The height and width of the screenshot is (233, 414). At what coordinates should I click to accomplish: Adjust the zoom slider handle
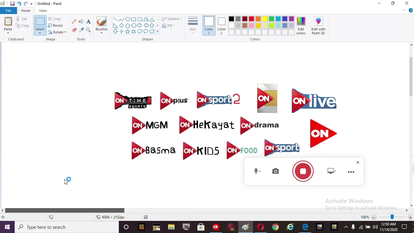[x=392, y=217]
